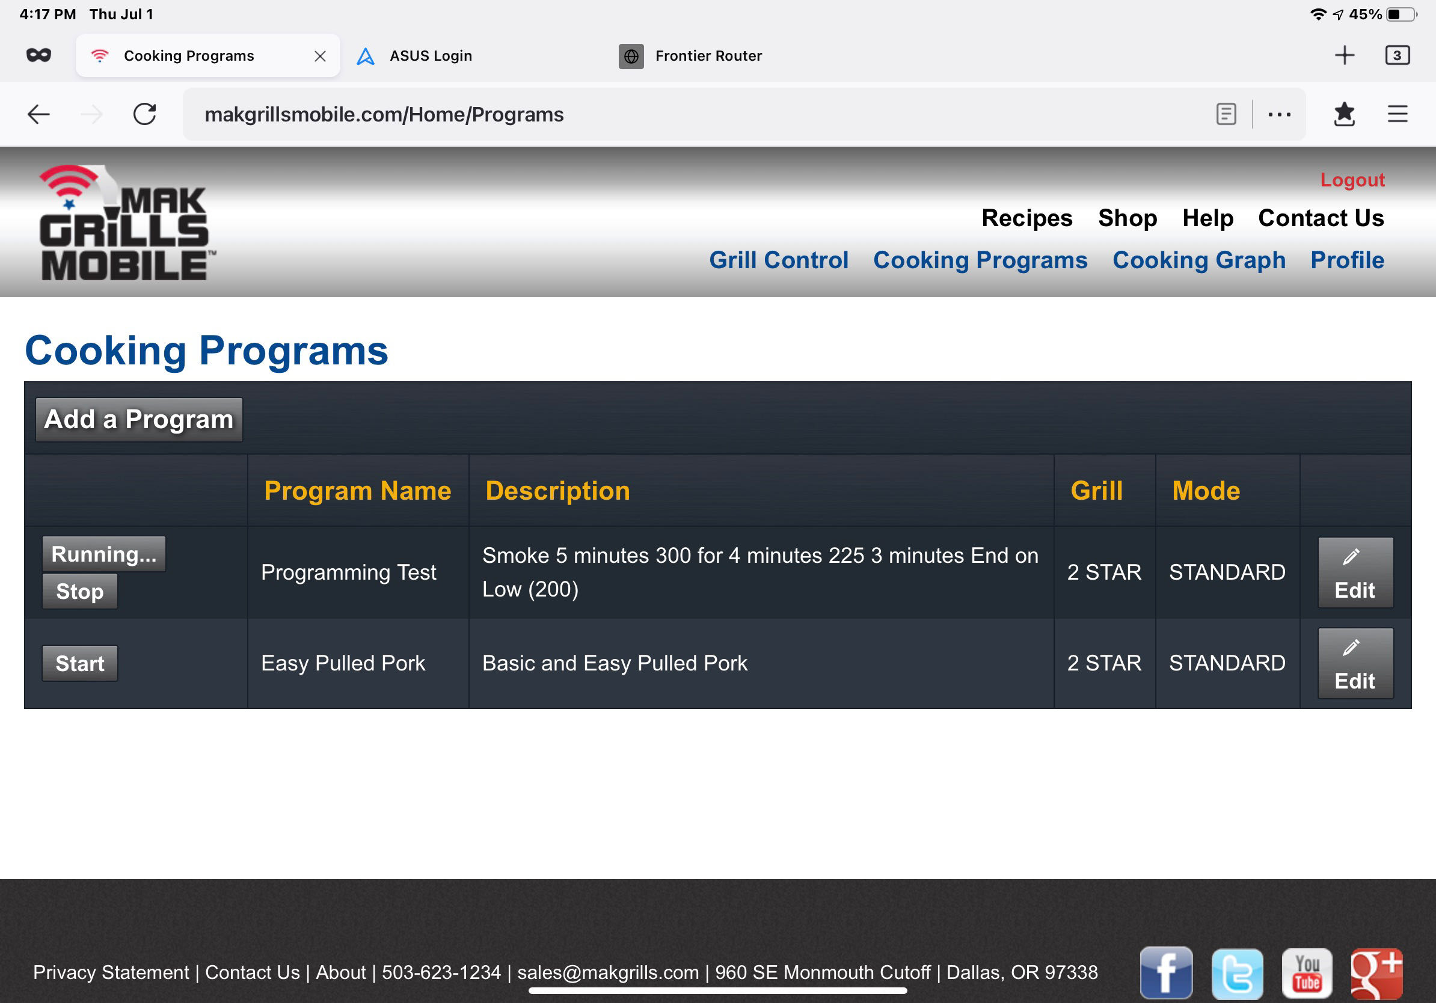
Task: Open the Cooking Graph navigation link
Action: [1198, 260]
